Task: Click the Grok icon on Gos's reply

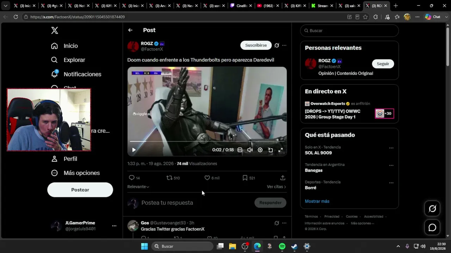Action: tap(277, 223)
